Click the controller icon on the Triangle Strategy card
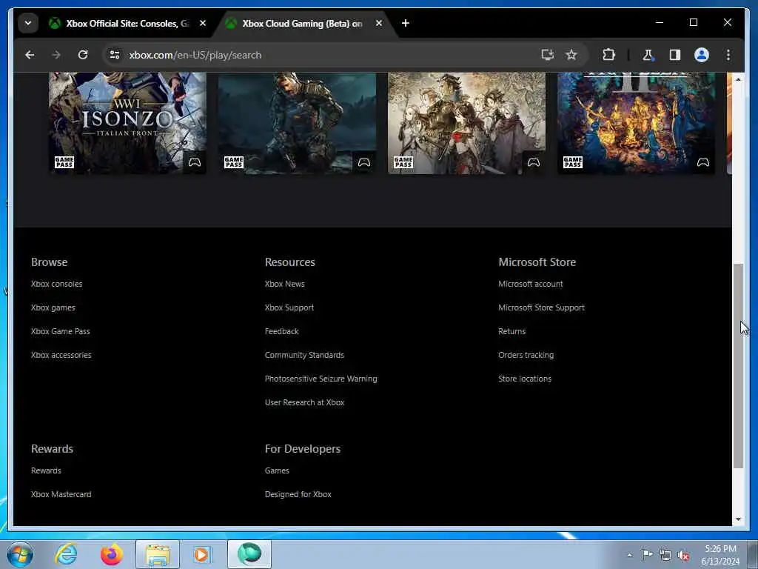 click(534, 162)
